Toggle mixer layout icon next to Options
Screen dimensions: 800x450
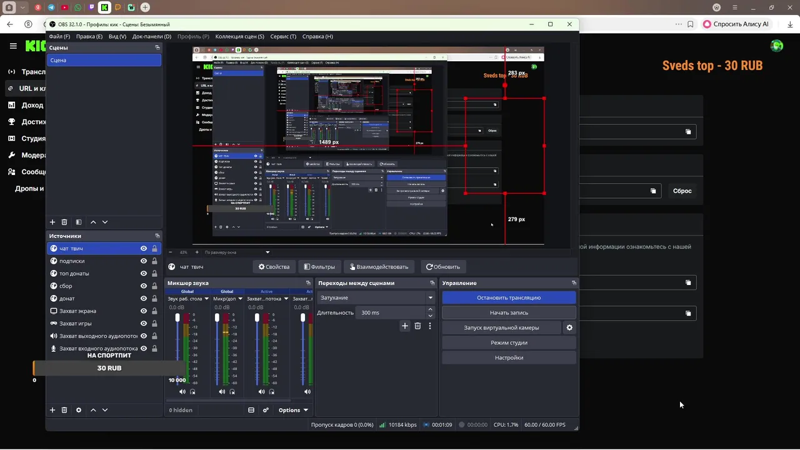(251, 410)
